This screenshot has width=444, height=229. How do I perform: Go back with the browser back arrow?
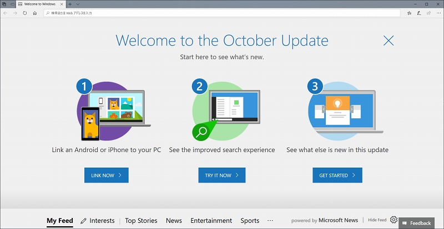tap(6, 13)
